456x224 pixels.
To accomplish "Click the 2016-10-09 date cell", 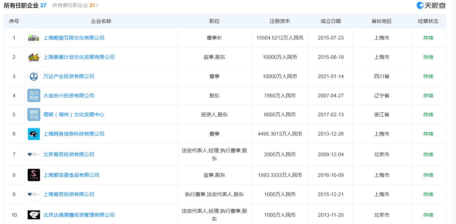I will pos(331,175).
